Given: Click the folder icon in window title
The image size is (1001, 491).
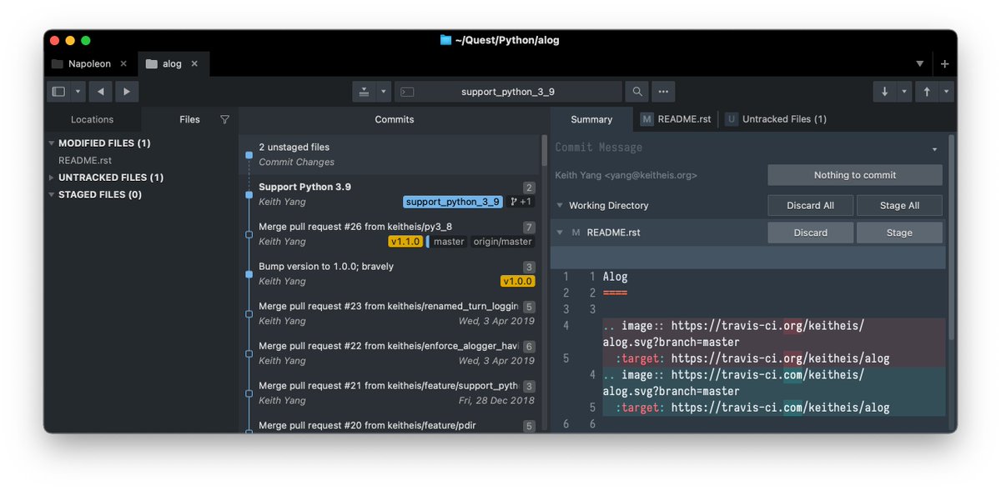Looking at the screenshot, I should click(x=445, y=40).
